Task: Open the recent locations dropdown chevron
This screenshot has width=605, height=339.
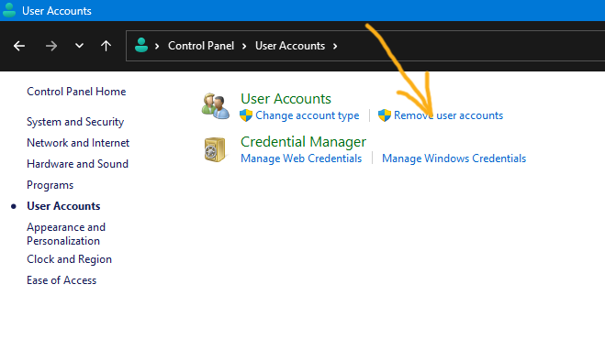Action: [x=79, y=46]
